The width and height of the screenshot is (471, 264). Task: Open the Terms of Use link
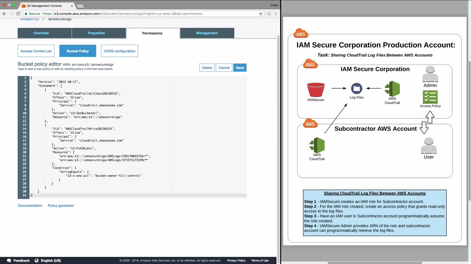[260, 261]
